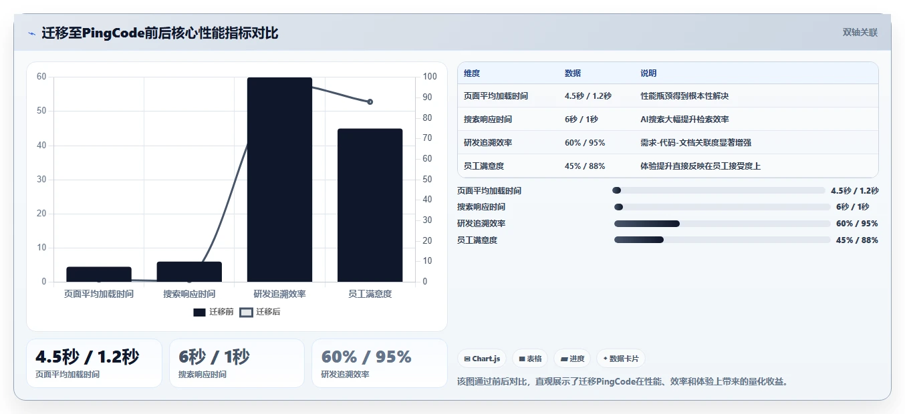Click the 数据 table column header

573,73
